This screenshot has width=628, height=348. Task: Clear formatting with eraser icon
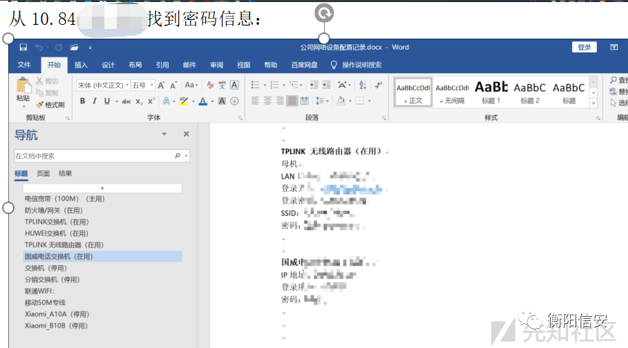tap(210, 85)
